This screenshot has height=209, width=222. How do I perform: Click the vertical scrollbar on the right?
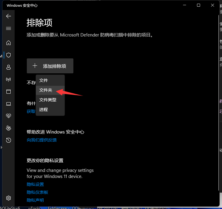point(218,103)
